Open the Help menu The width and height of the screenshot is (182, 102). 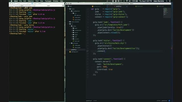61,1
